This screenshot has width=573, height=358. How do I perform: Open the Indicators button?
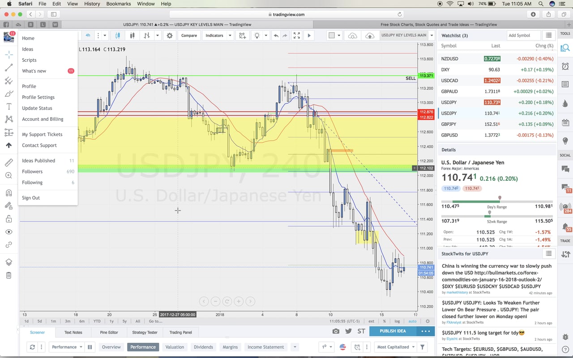[214, 35]
